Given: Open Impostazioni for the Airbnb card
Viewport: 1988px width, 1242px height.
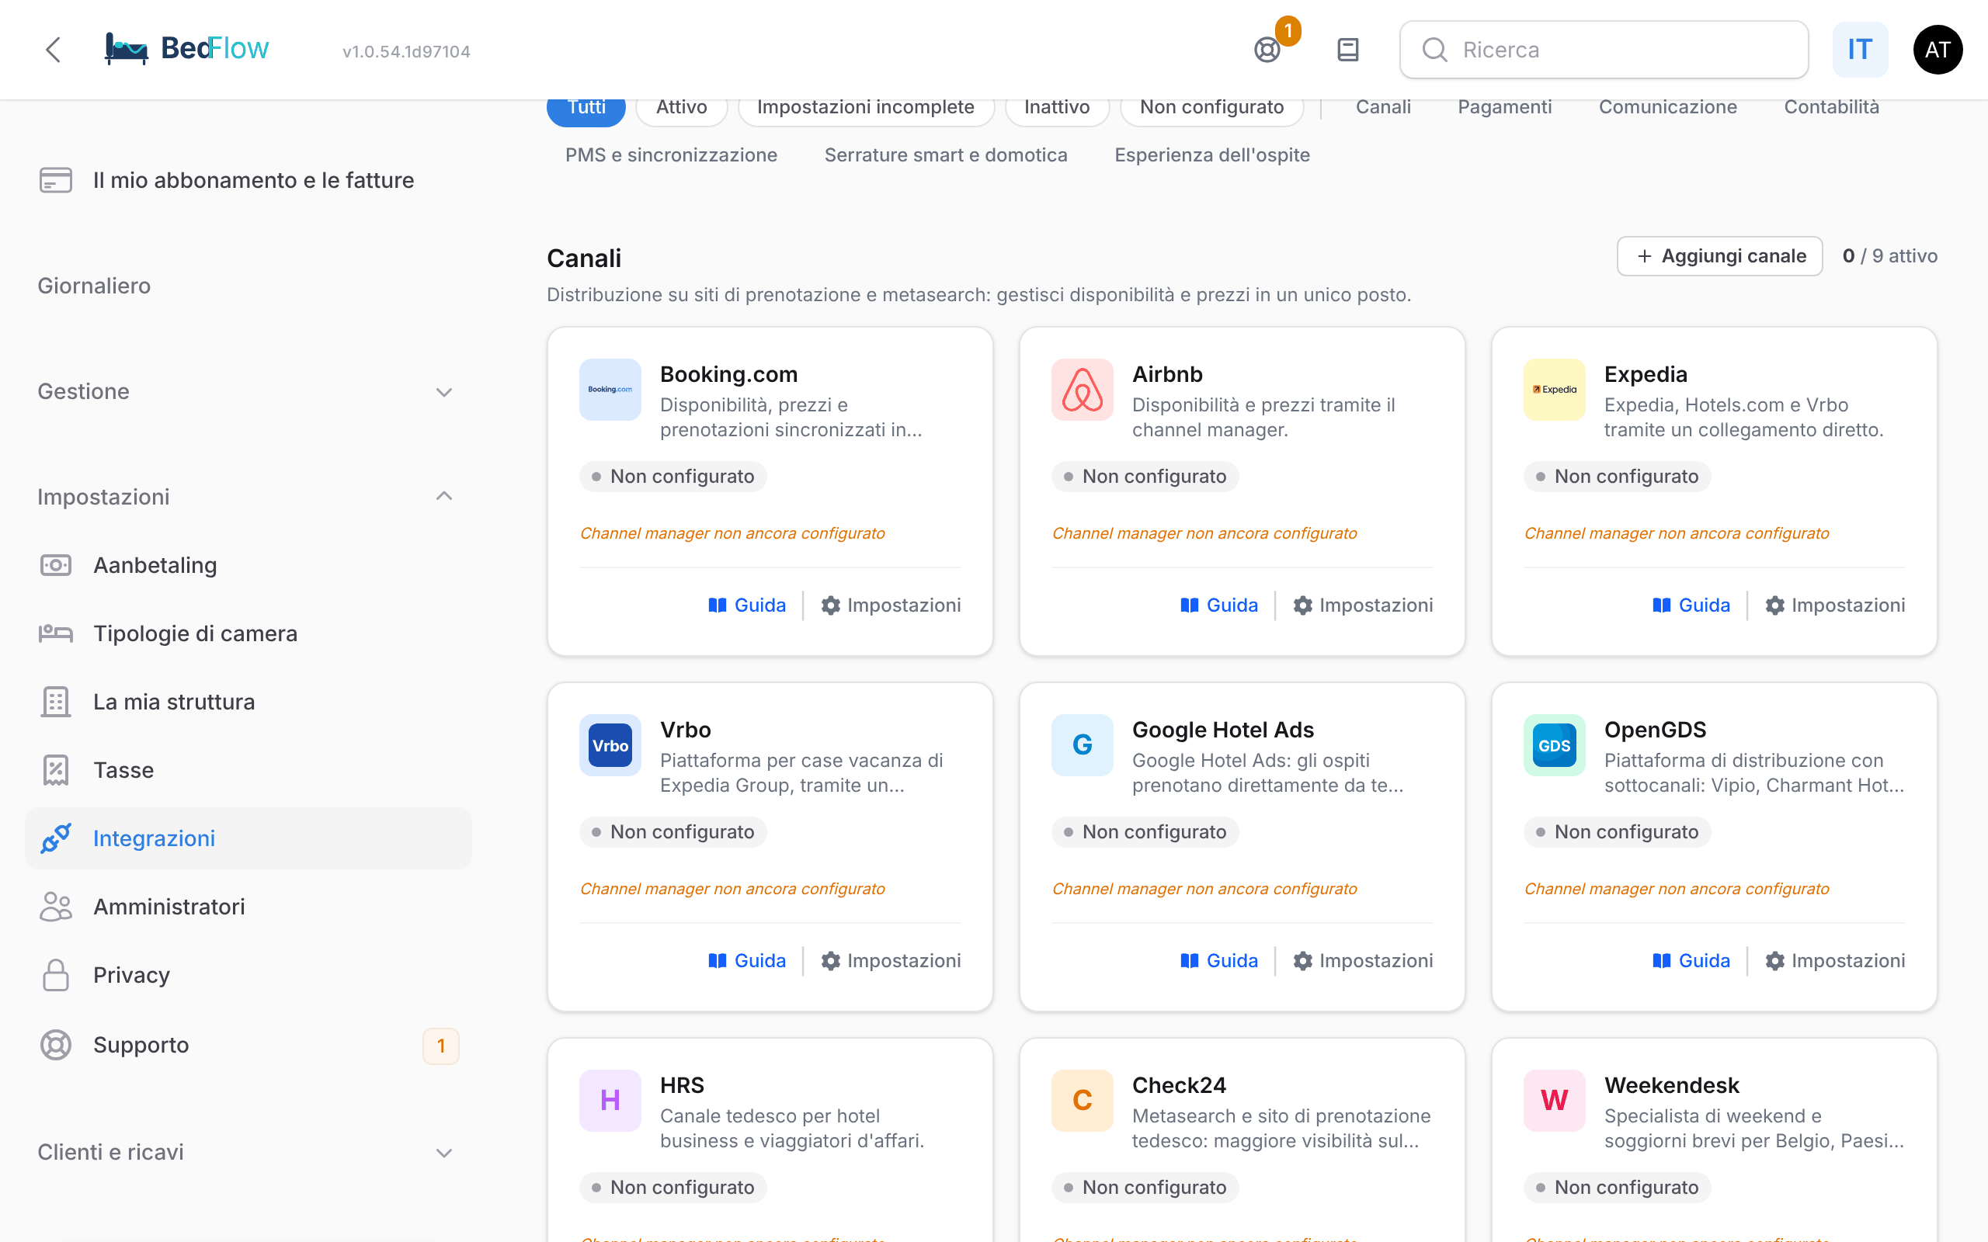Looking at the screenshot, I should tap(1363, 605).
